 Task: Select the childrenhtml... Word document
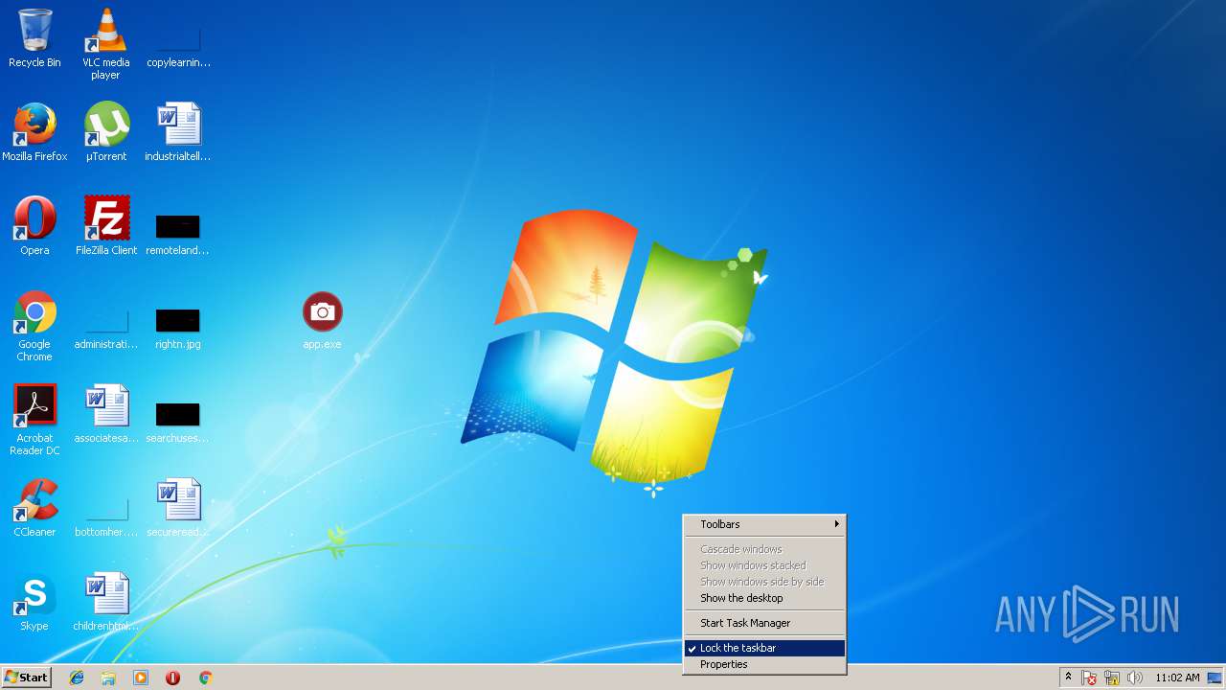click(x=106, y=602)
